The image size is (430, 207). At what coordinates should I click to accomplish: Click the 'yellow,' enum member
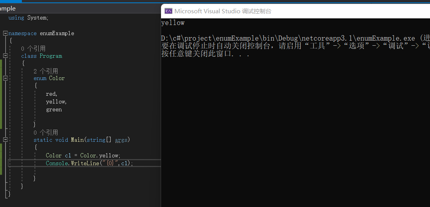coord(56,102)
